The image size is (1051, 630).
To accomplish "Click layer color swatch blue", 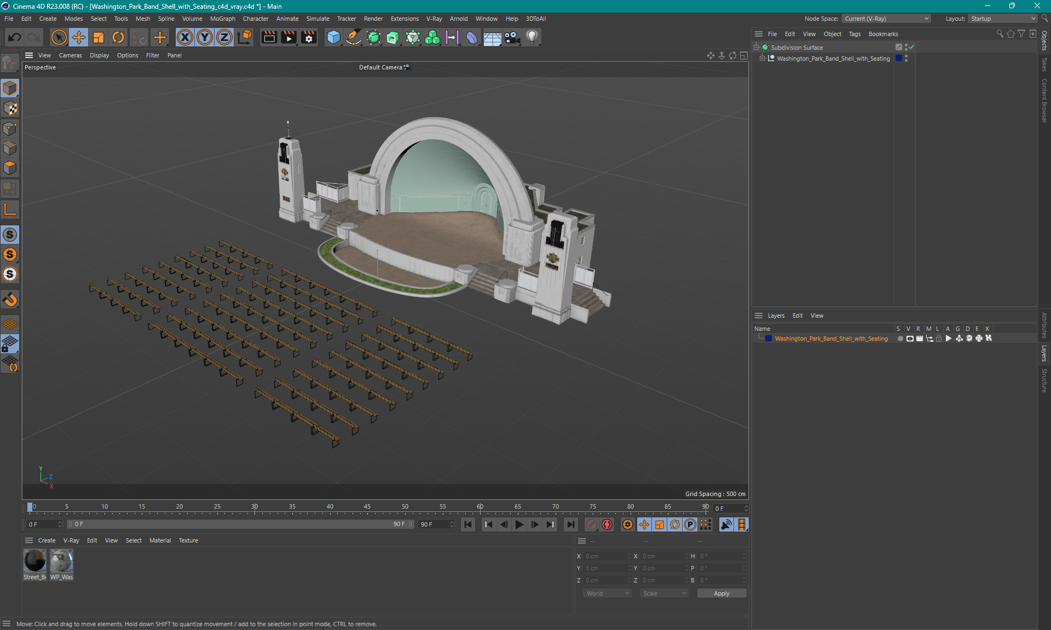I will click(x=769, y=339).
